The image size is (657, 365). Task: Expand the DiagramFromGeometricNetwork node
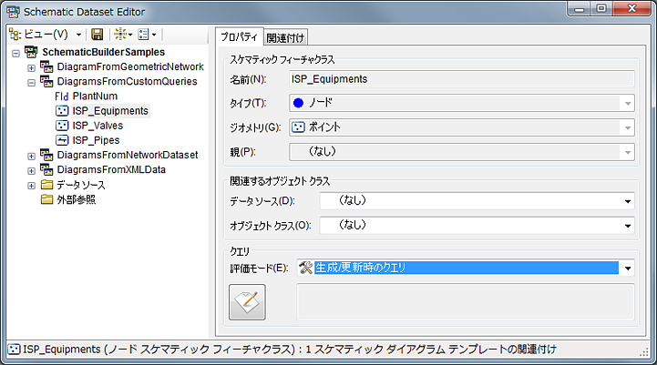[31, 67]
